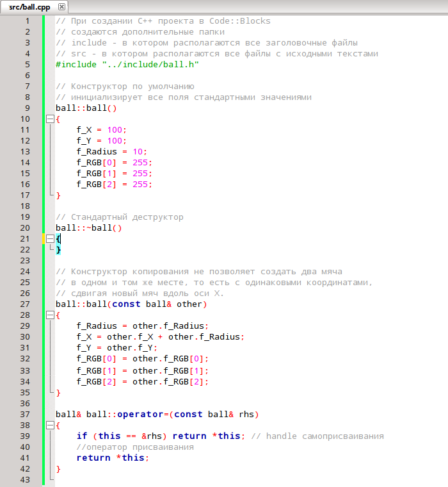
Task: Click ball::ball(const ball& other) declaration
Action: coord(131,304)
